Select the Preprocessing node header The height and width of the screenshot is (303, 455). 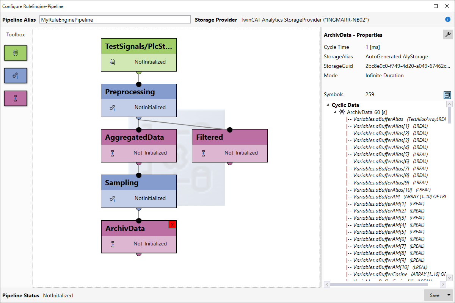pyautogui.click(x=139, y=92)
